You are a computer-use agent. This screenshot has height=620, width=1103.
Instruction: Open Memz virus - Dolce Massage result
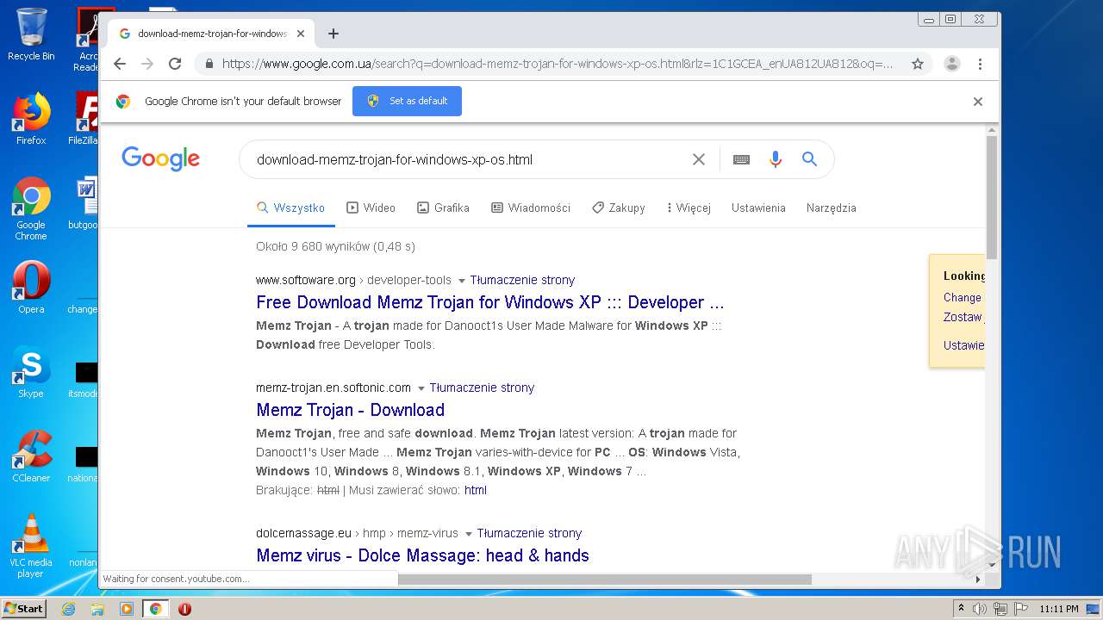(423, 555)
